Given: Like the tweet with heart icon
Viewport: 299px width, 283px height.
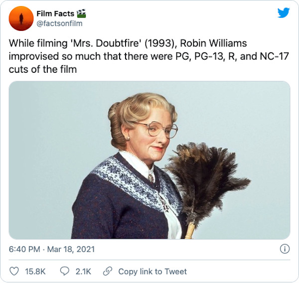Looking at the screenshot, I should point(14,271).
